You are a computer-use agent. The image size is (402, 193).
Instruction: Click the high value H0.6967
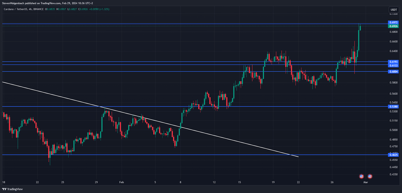click(61, 9)
